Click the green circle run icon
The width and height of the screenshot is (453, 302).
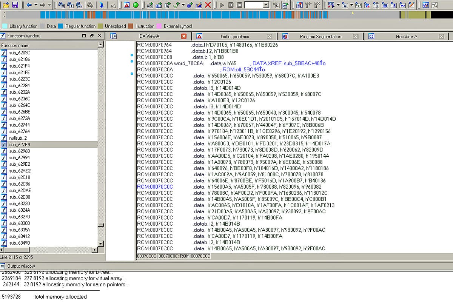(136, 5)
